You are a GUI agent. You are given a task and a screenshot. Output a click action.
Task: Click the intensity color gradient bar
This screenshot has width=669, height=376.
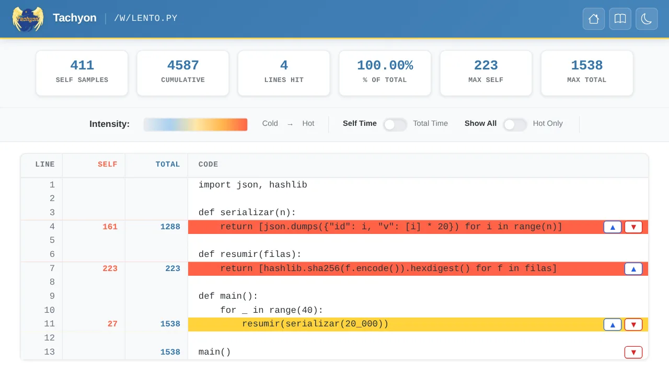point(195,124)
